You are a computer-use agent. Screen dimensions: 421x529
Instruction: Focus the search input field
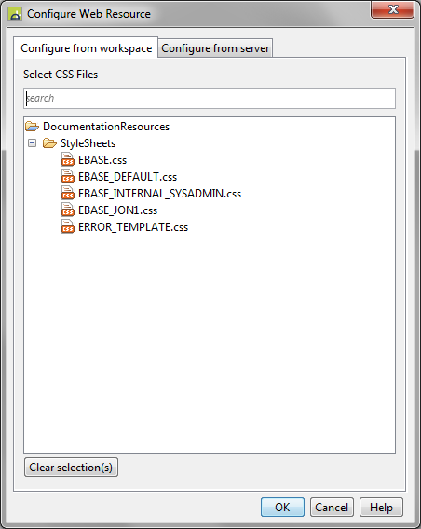(210, 99)
